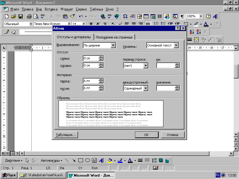Switch to E:\Kafedra taskbar folder window
239x179 pixels.
tap(42, 175)
